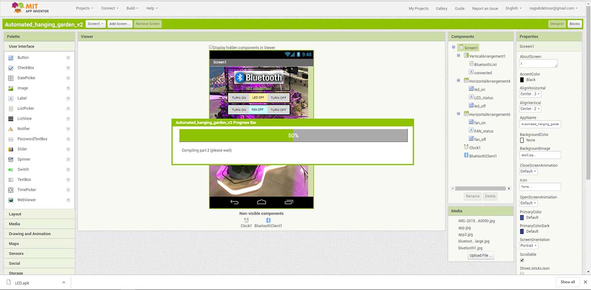Expand the Layout palette section

coord(40,214)
